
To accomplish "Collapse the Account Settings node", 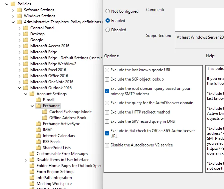I will click(26, 94).
